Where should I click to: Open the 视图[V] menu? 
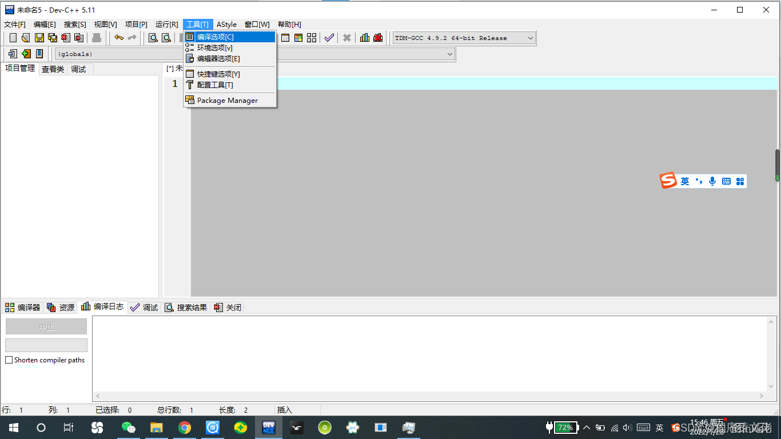click(x=106, y=24)
